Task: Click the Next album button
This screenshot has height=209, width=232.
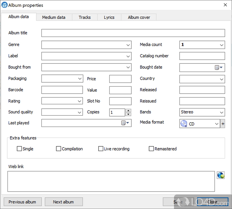Action: 63,202
